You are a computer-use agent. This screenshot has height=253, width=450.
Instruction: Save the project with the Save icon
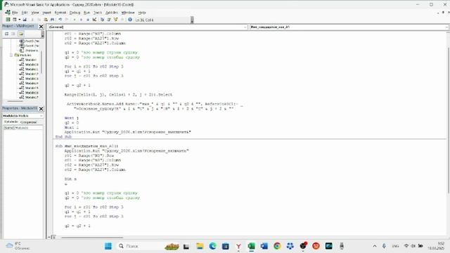(x=25, y=20)
